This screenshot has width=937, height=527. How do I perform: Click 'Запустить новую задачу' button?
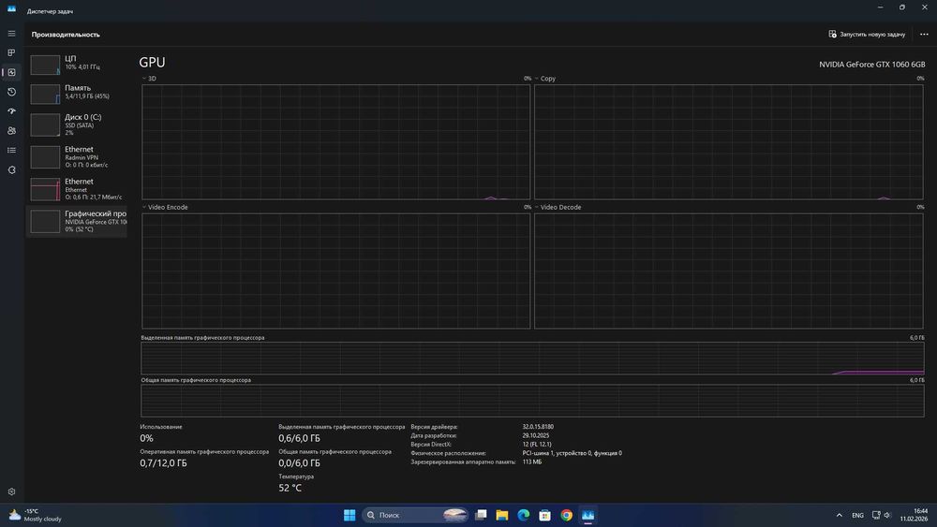[867, 34]
